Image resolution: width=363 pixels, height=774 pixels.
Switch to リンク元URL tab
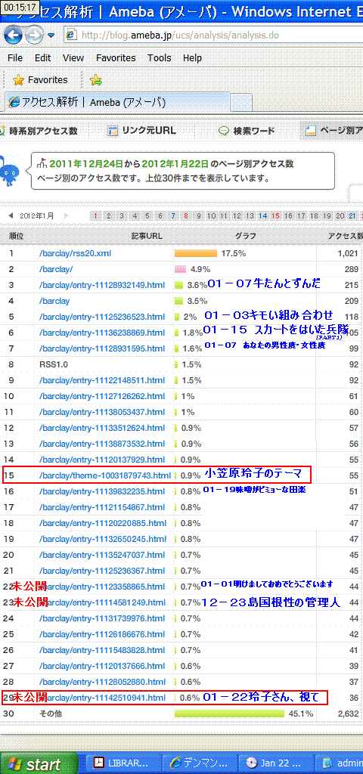pos(141,131)
